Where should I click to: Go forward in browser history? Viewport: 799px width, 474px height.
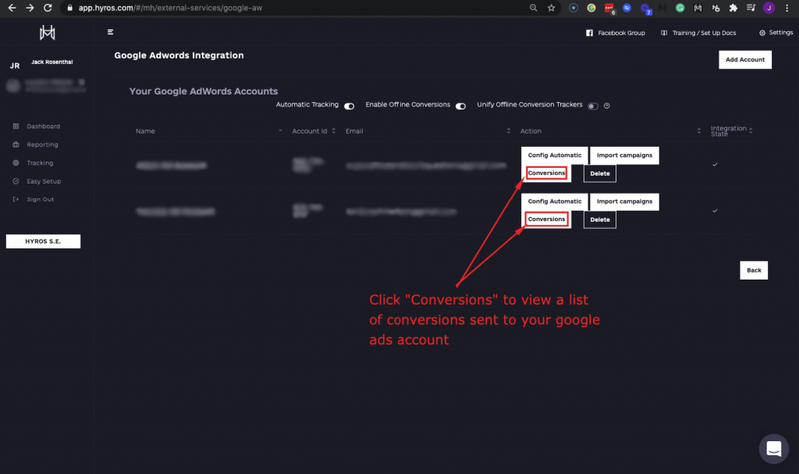[30, 8]
